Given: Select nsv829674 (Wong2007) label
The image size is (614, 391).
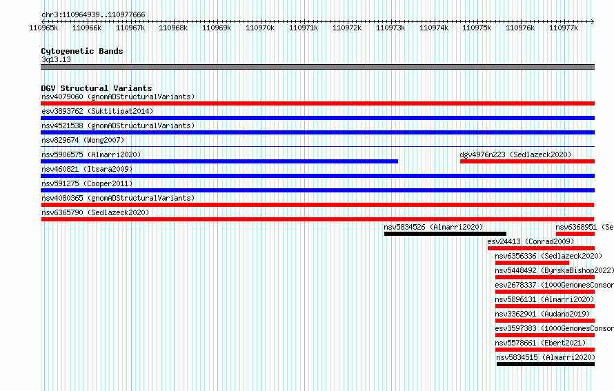Looking at the screenshot, I should pos(83,140).
